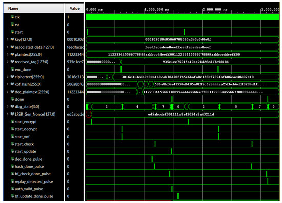Click the 2,000.000 ns time ruler mark

click(x=215, y=9)
